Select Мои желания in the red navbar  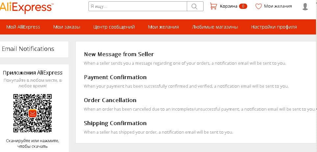click(x=163, y=27)
